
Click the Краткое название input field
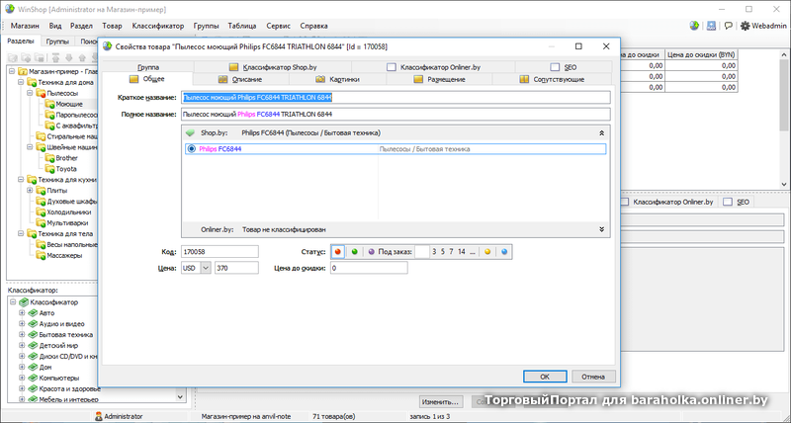[x=395, y=97]
